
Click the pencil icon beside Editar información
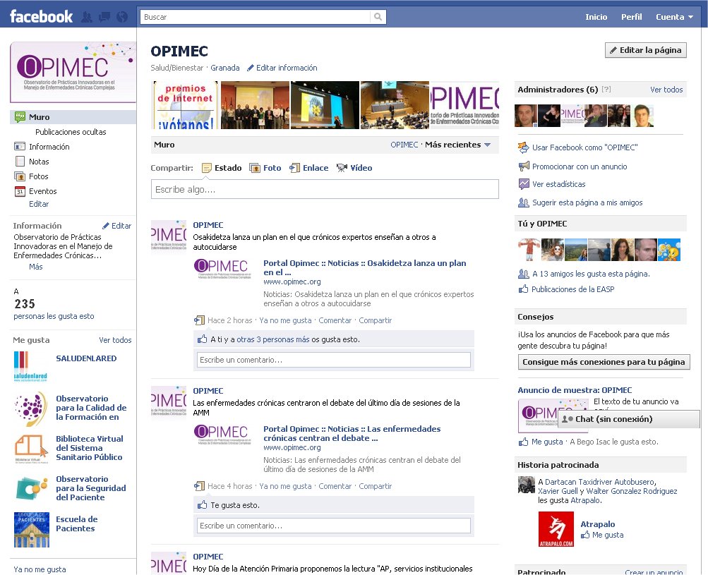251,68
